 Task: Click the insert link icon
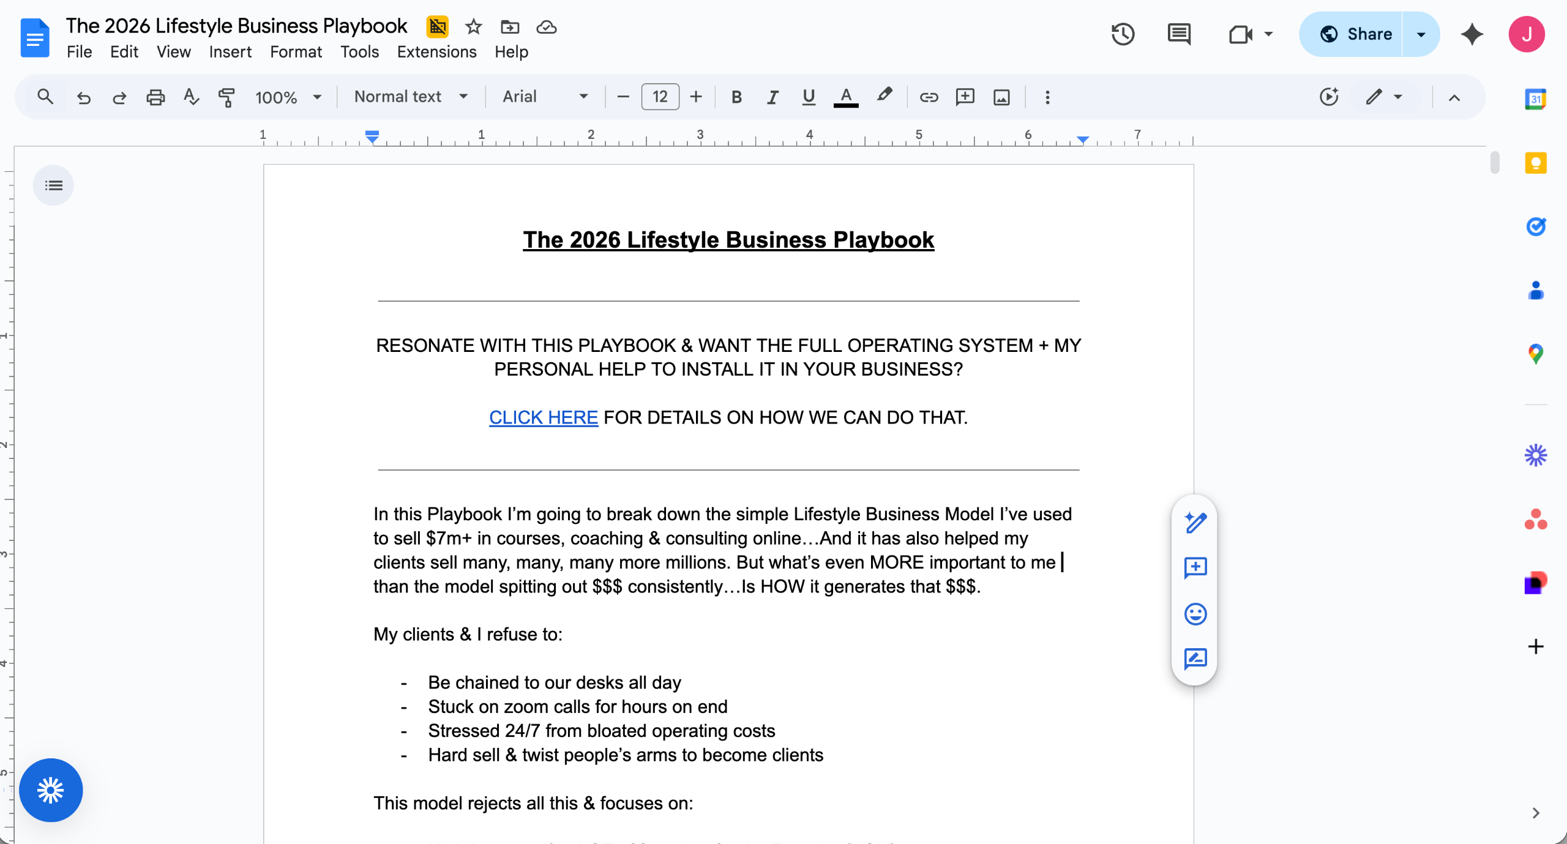point(929,97)
